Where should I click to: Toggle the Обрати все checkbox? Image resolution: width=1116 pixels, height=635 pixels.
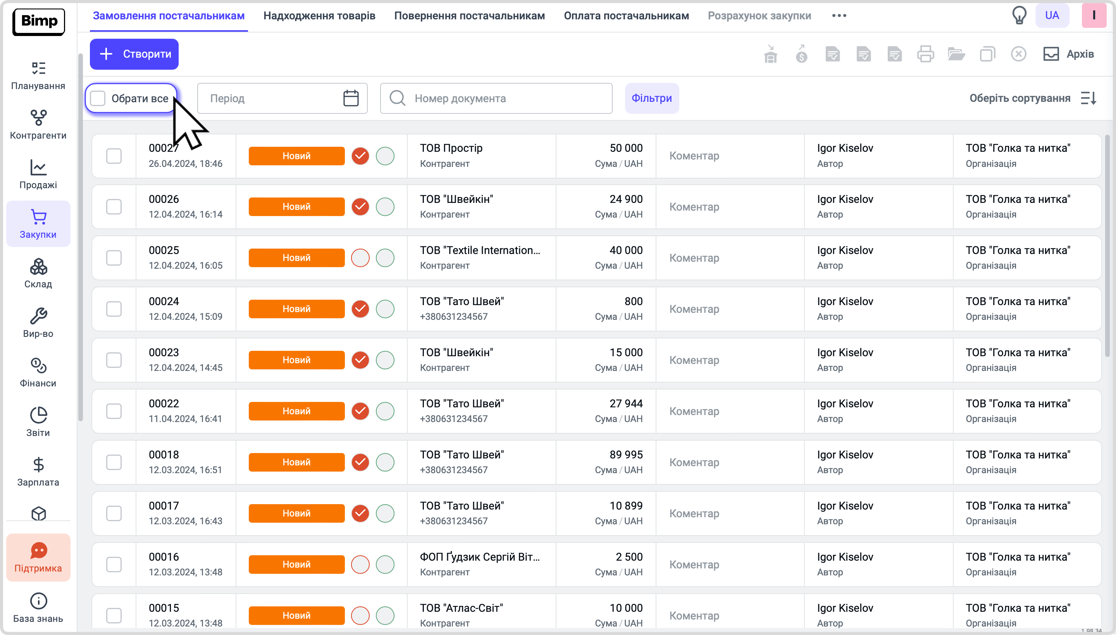(x=98, y=98)
